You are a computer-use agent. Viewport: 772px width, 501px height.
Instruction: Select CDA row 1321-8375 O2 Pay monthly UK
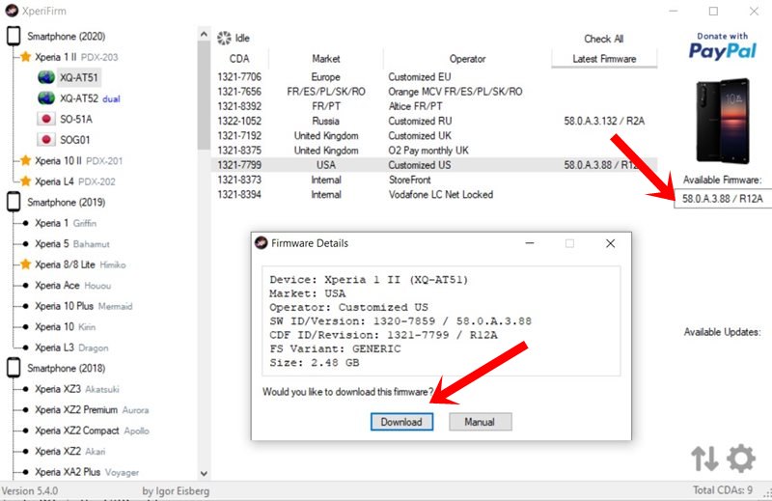[x=434, y=151]
